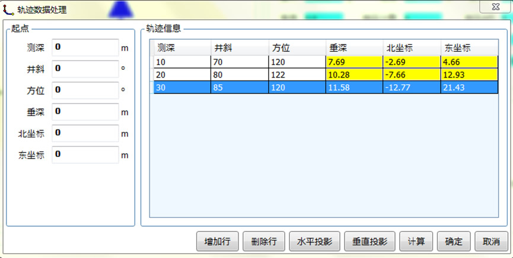Image resolution: width=513 pixels, height=258 pixels.
Task: Click the 测深 column header
Action: [x=181, y=48]
